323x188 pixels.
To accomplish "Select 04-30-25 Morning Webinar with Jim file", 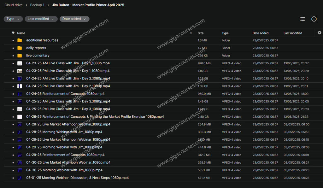I will point(64,170).
